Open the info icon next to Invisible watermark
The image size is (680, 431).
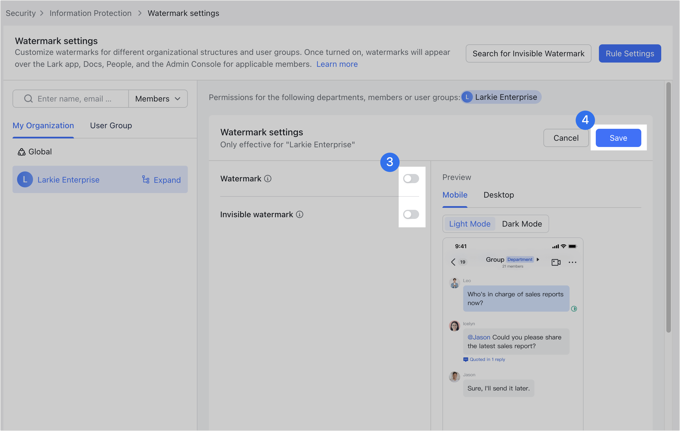pos(300,215)
